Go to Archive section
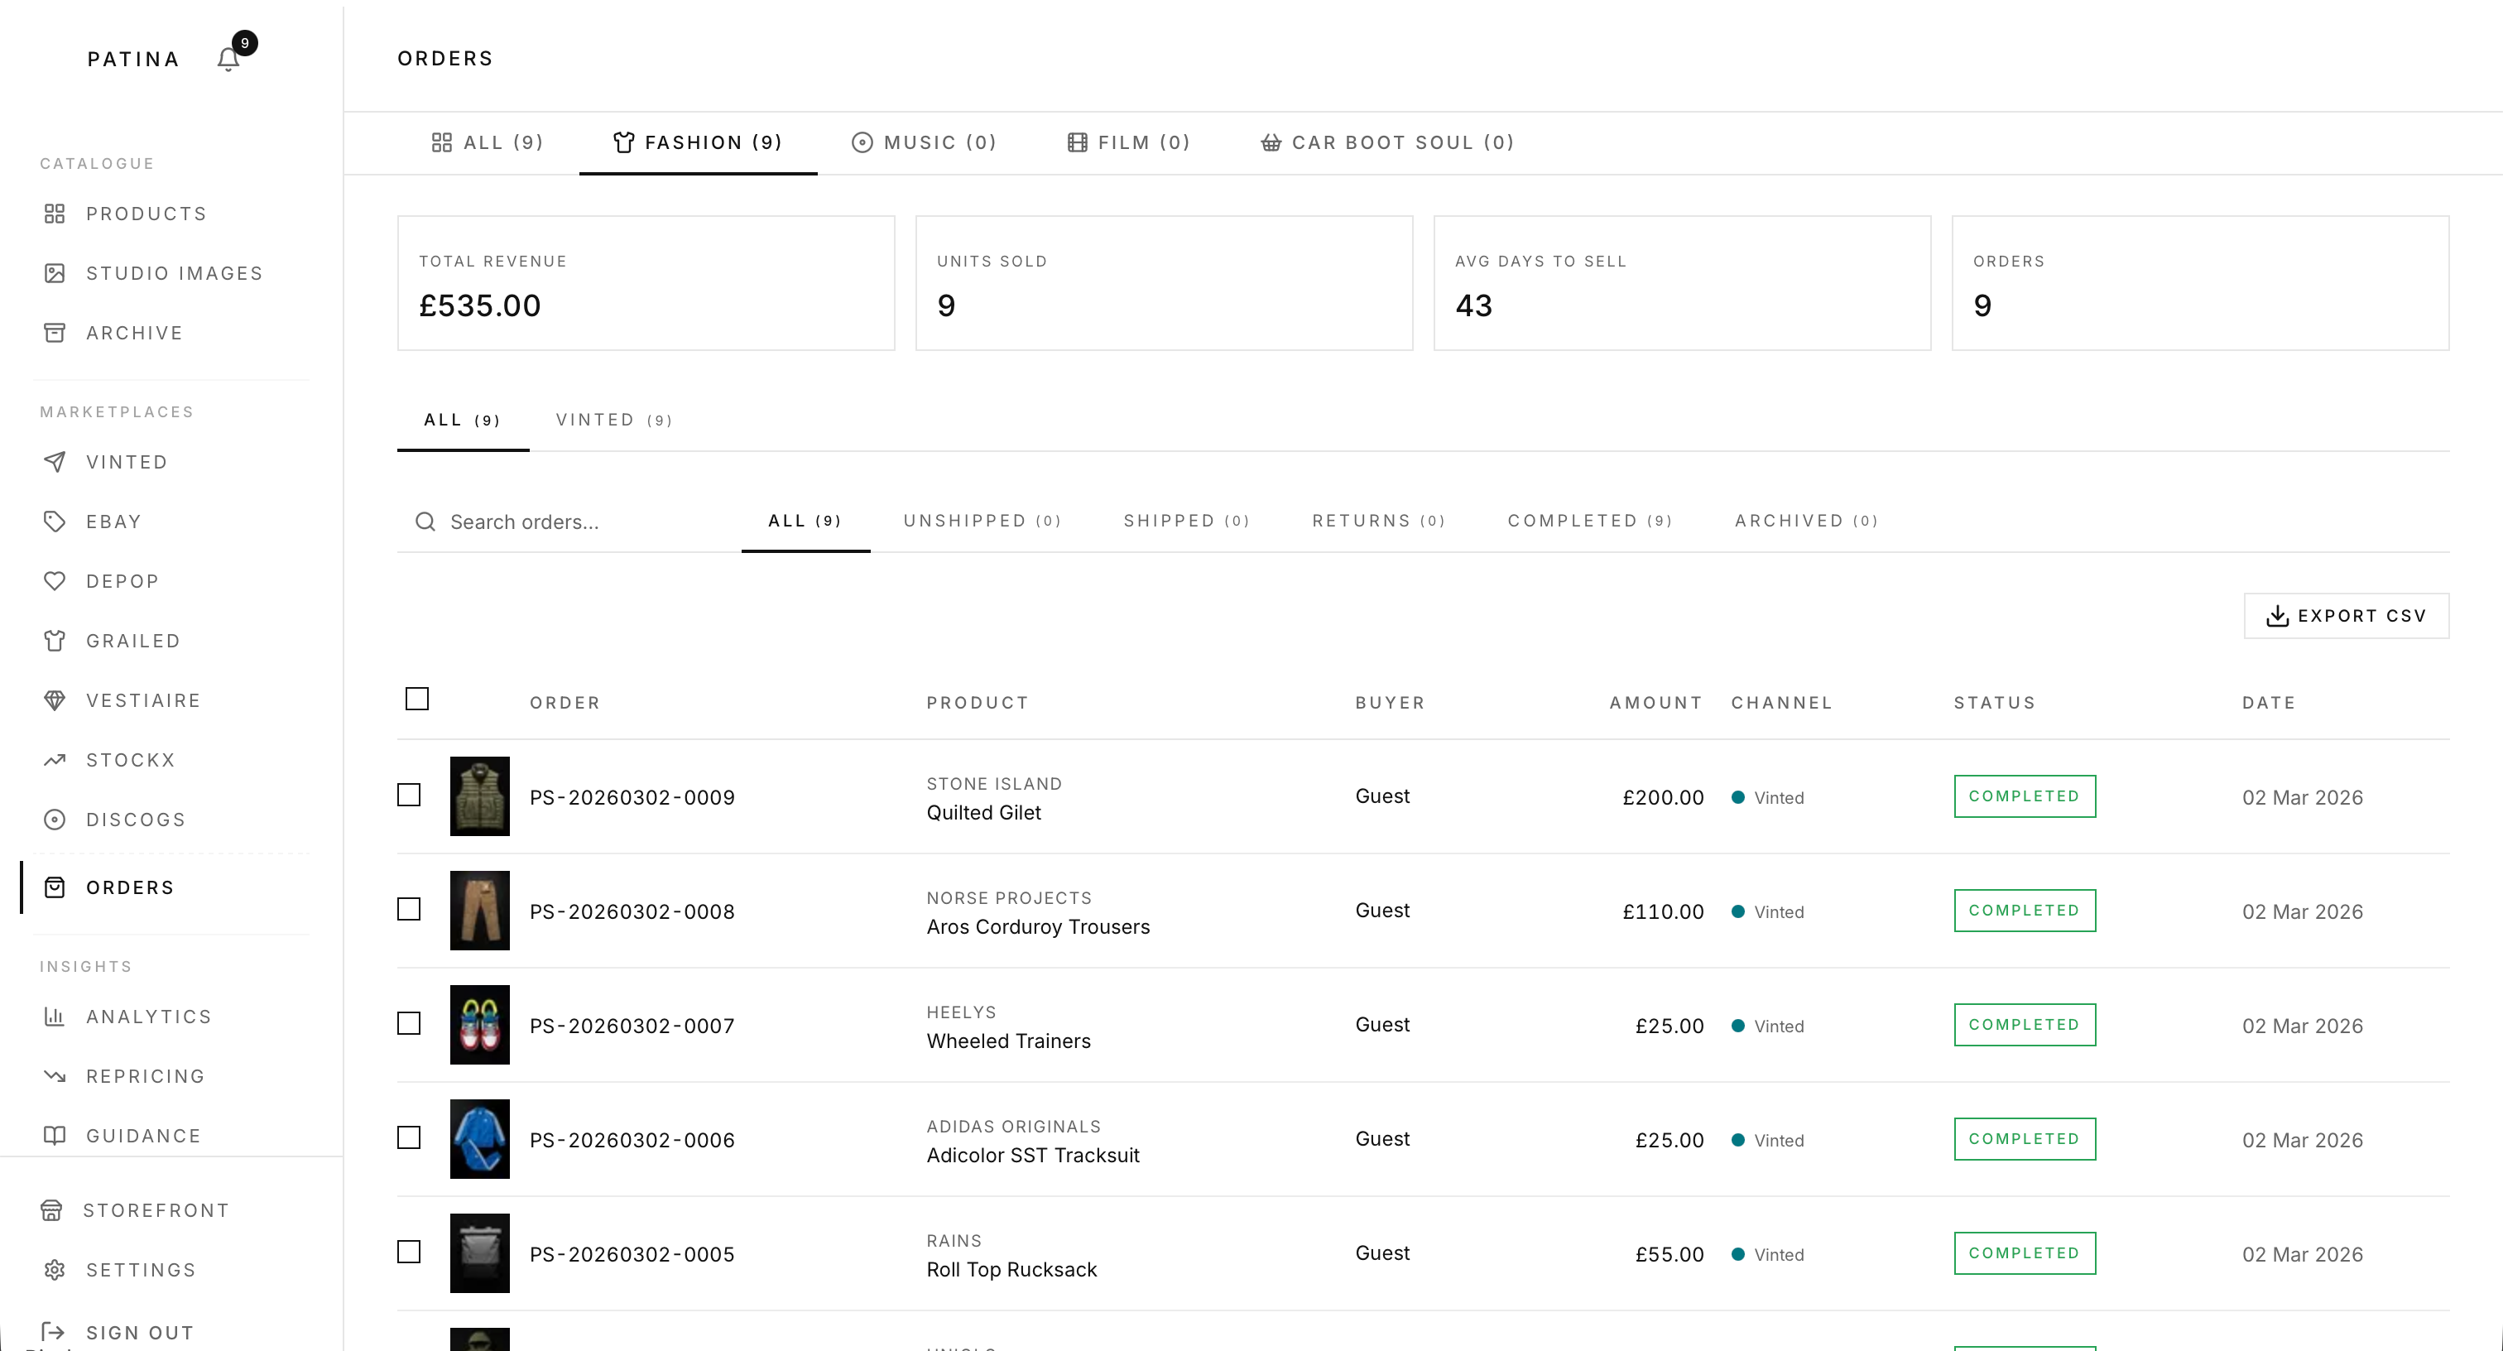Viewport: 2503px width, 1351px height. pos(134,334)
